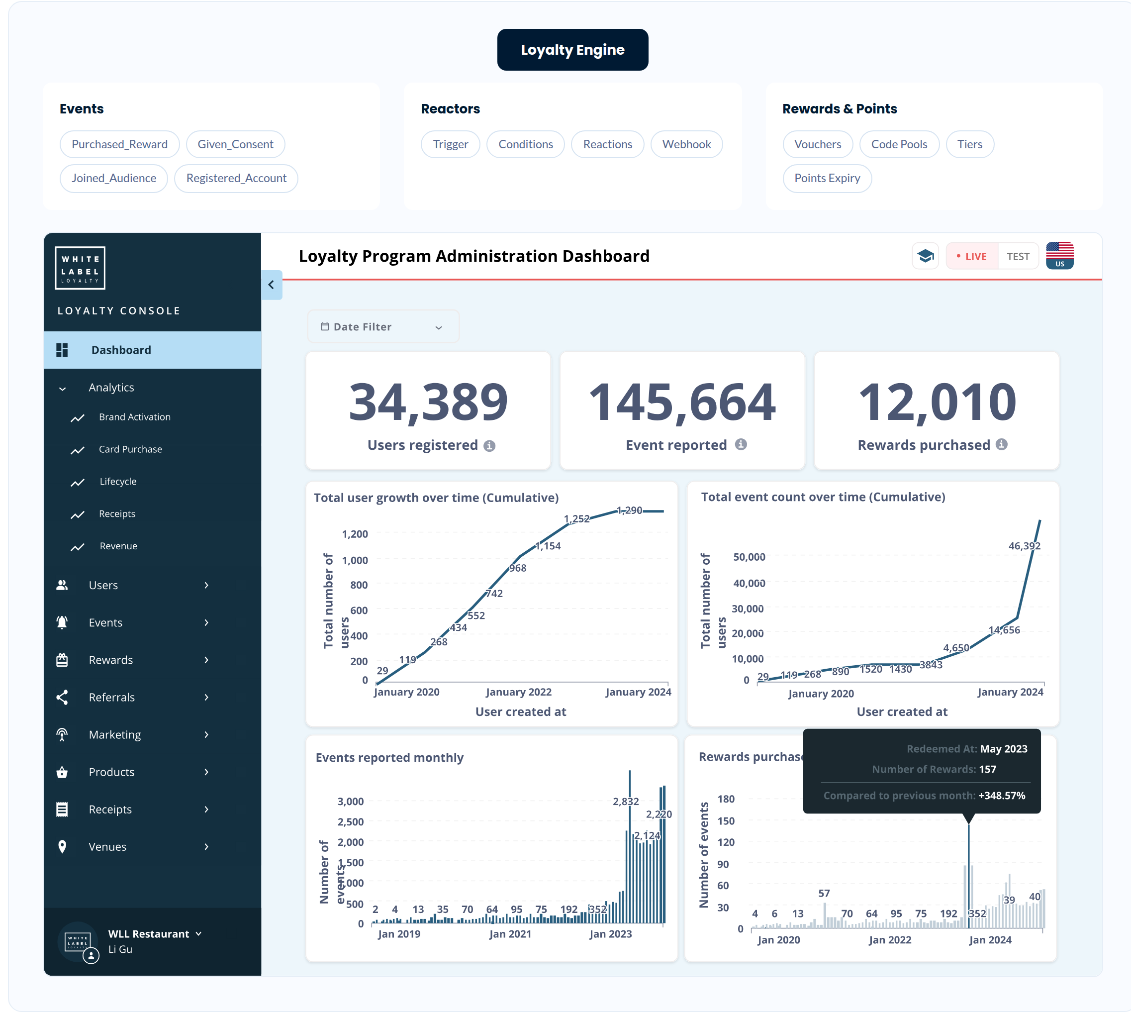Open the Receipts analytics item

(117, 514)
